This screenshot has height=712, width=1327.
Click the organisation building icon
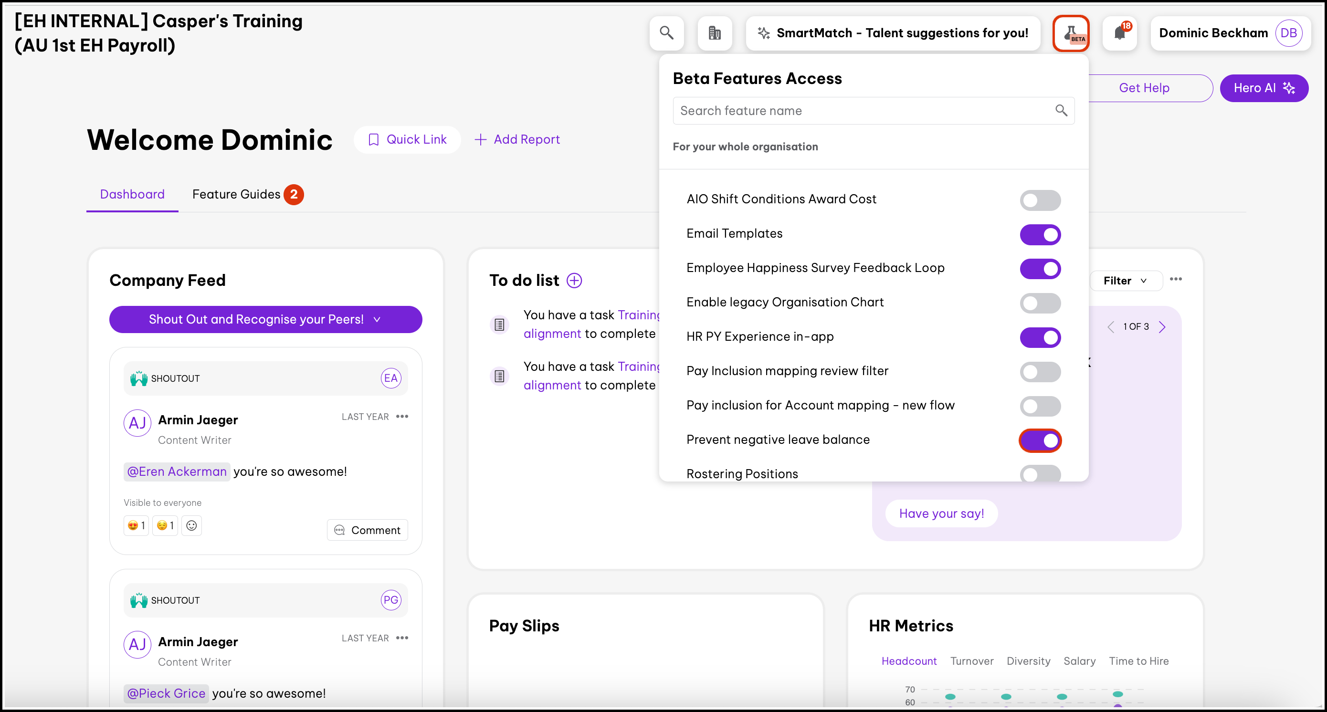pos(714,33)
